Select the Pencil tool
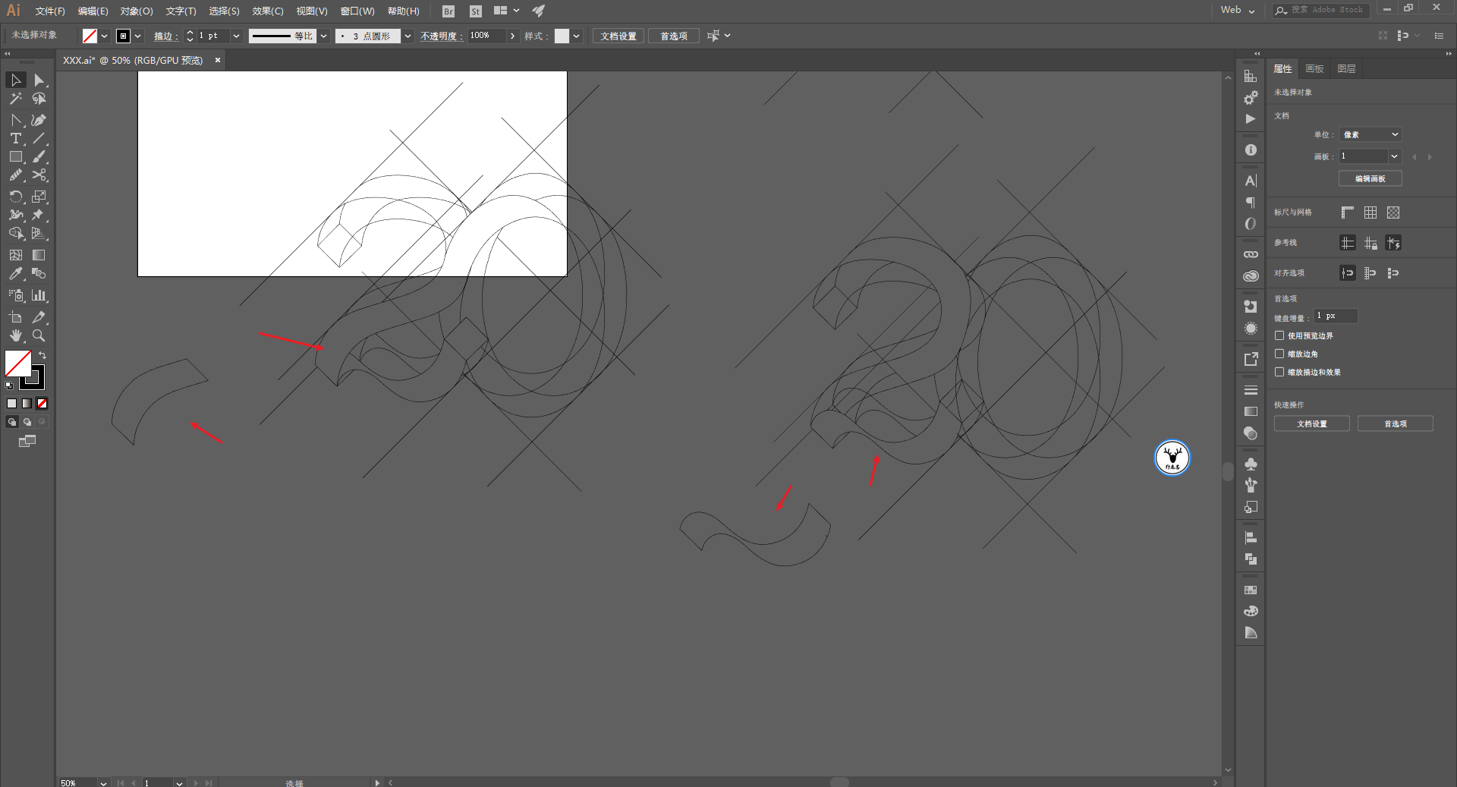The image size is (1457, 787). 16,175
